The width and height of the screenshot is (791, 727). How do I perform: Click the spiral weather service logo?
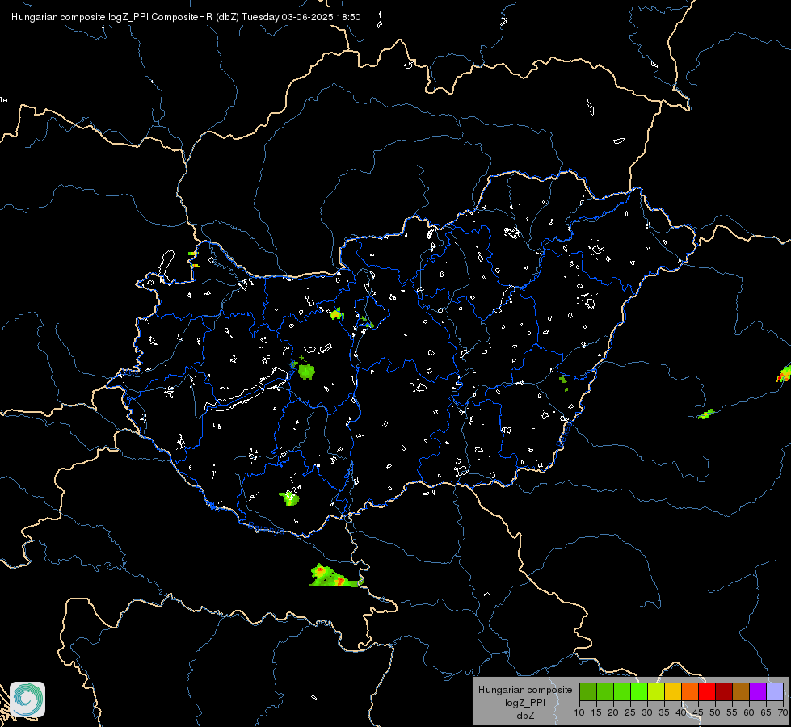point(27,700)
